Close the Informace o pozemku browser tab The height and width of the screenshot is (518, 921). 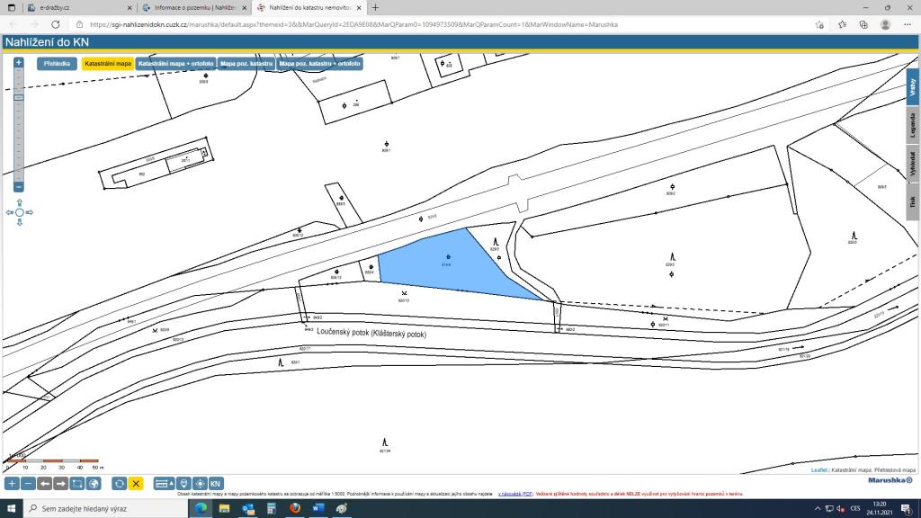pos(245,7)
